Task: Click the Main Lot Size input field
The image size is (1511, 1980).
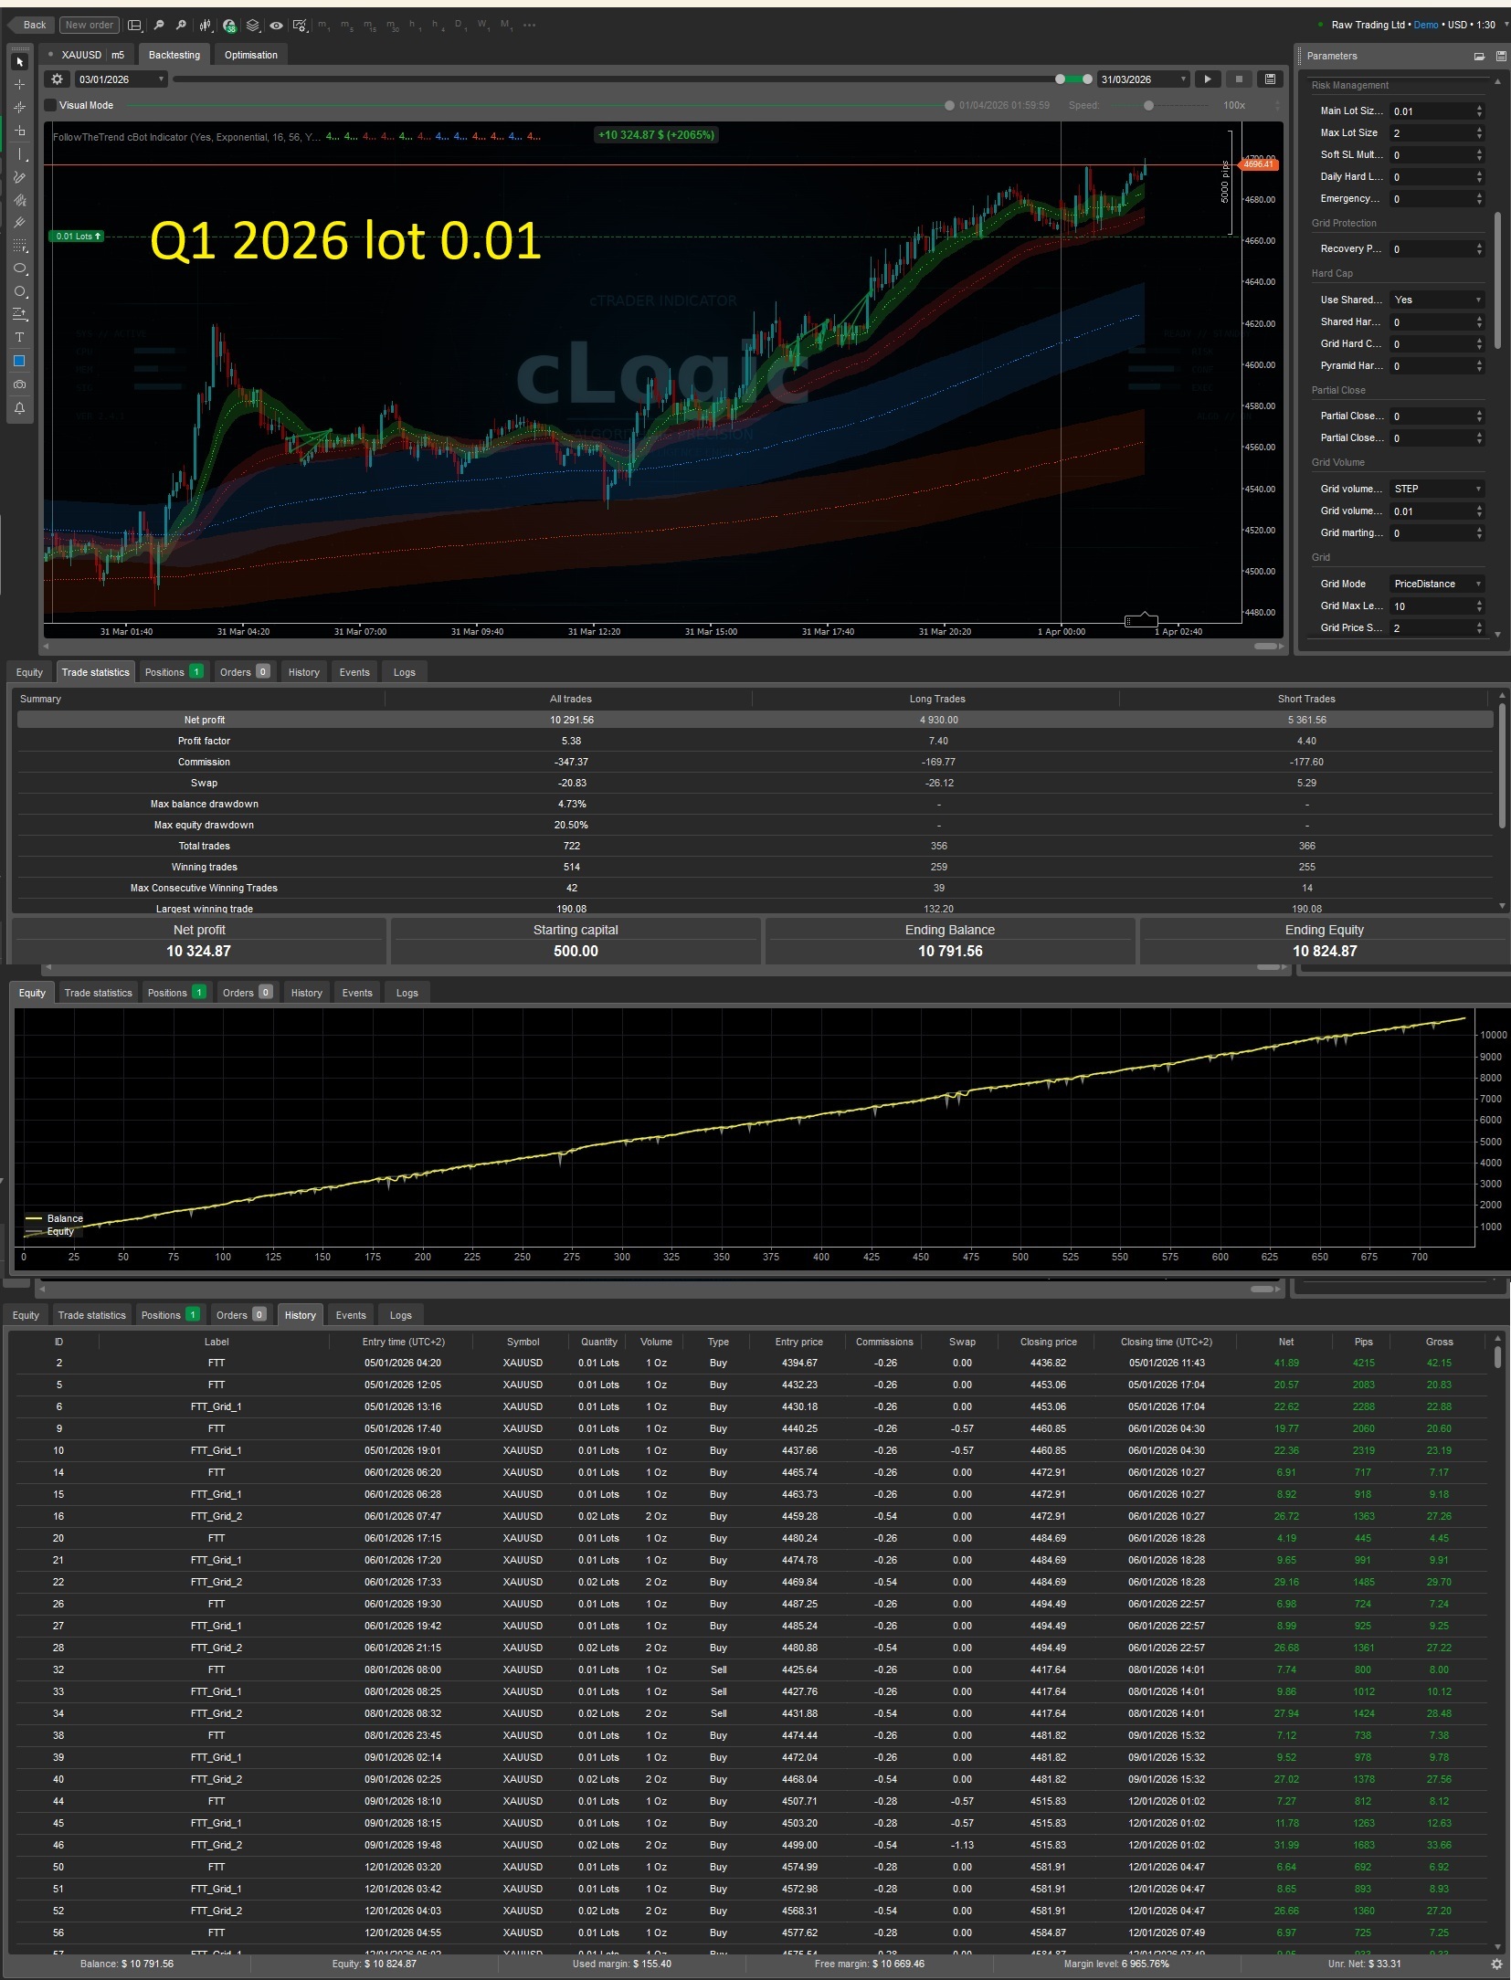Action: click(x=1430, y=111)
